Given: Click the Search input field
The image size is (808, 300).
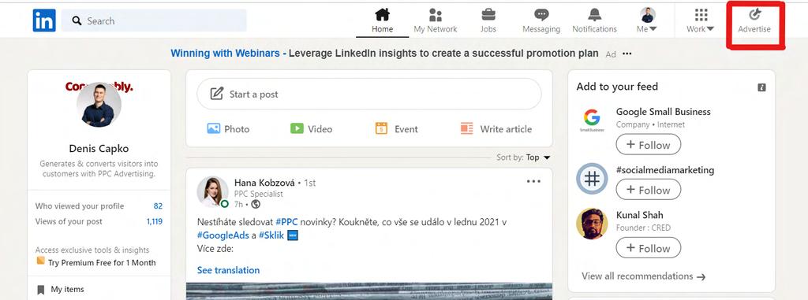Looking at the screenshot, I should pos(154,20).
